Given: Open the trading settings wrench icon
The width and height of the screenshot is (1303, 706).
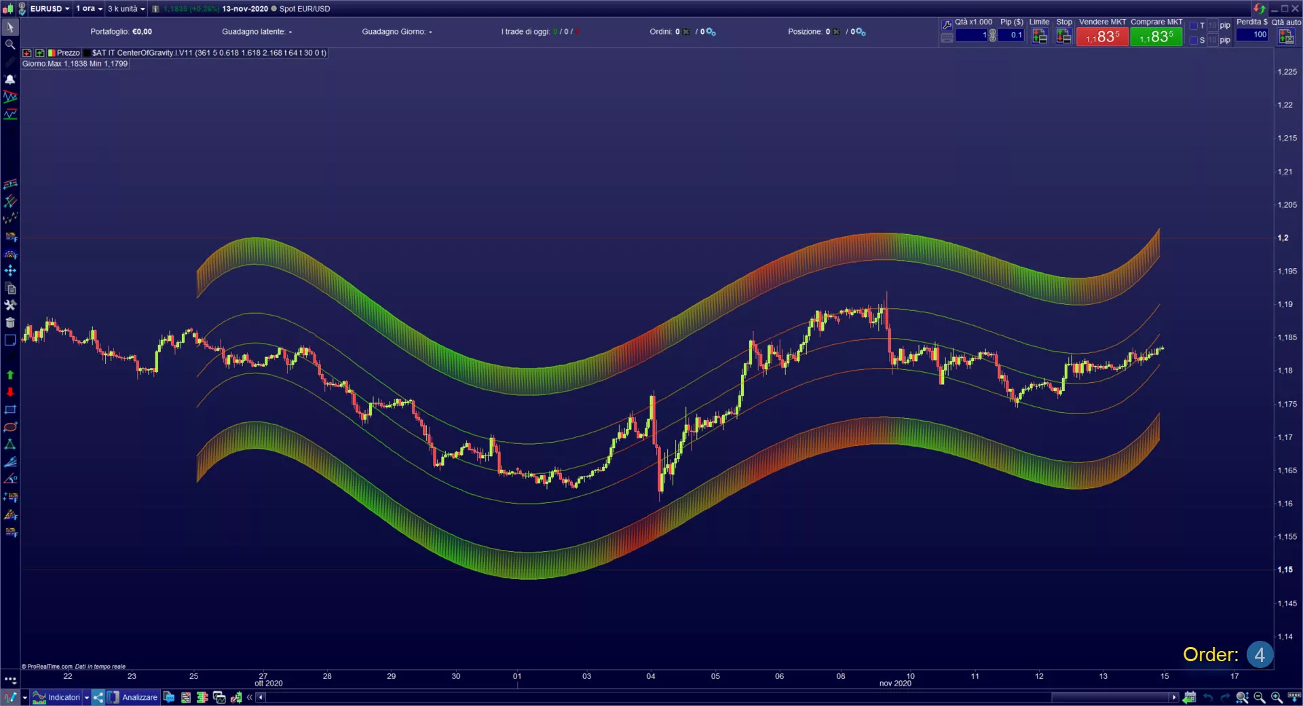Looking at the screenshot, I should [947, 25].
